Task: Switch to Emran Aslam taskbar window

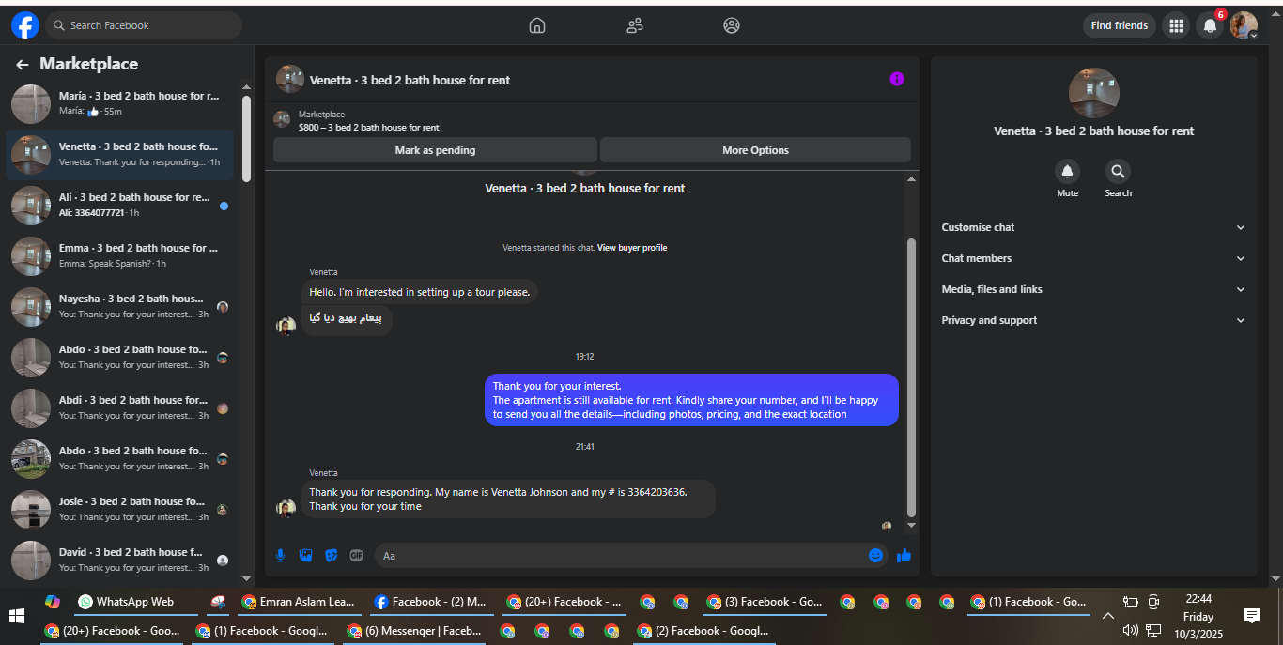Action: pos(299,602)
